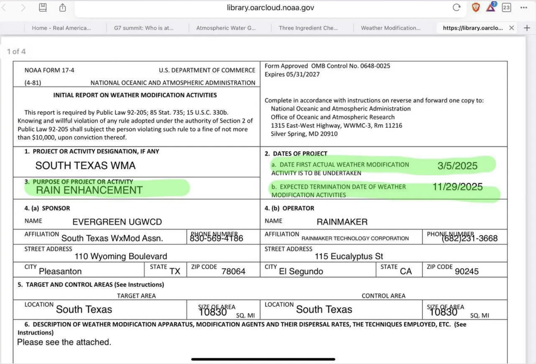Viewport: 536px width, 364px height.
Task: Click city 'Pleasanton'
Action: (60, 271)
